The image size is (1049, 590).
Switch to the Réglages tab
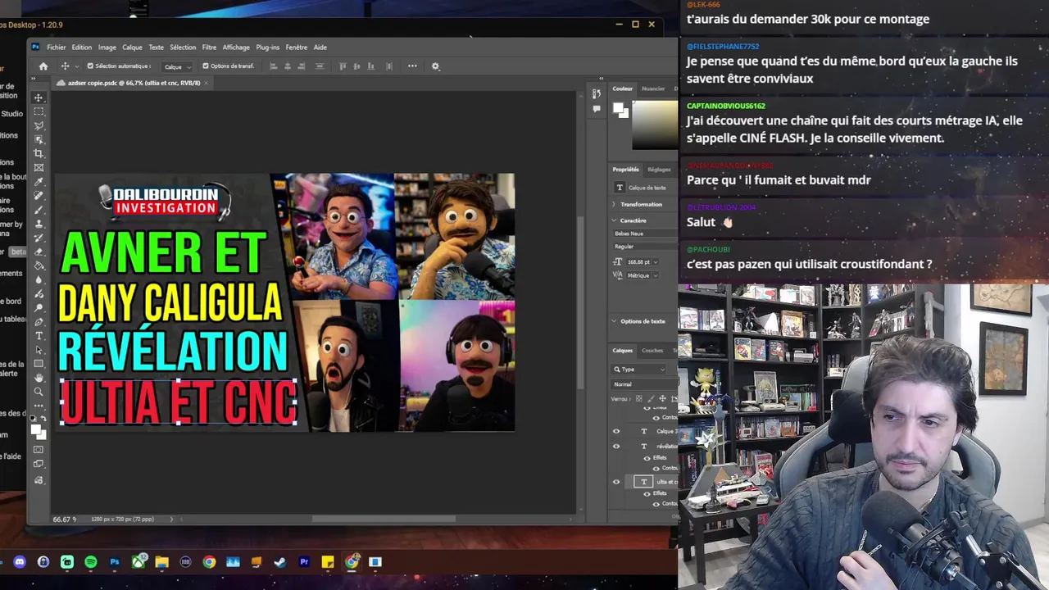click(659, 170)
